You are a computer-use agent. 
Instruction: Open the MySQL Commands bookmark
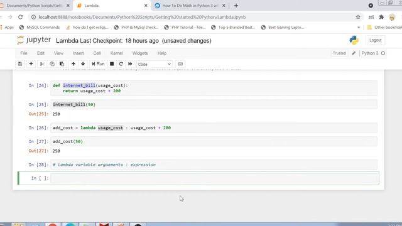40,27
